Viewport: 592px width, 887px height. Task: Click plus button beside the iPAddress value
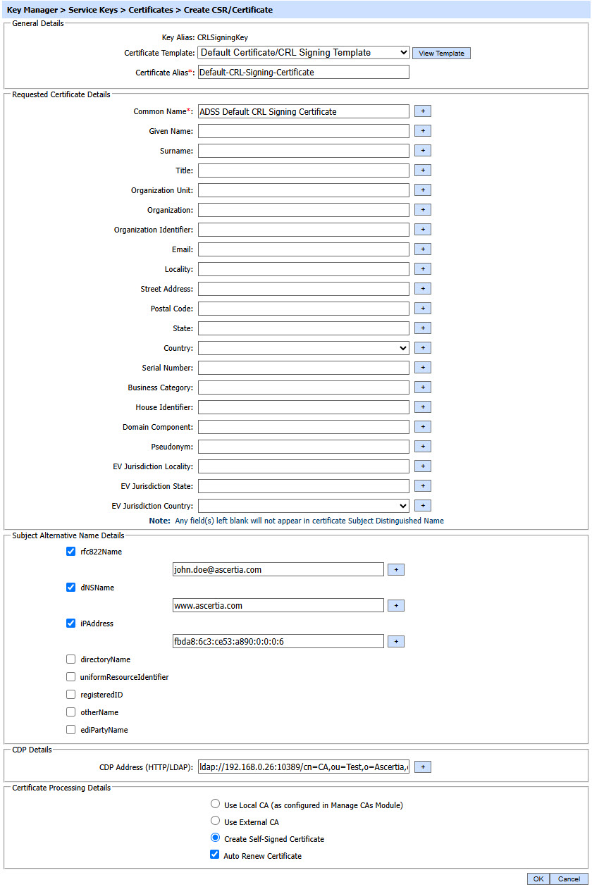click(395, 641)
